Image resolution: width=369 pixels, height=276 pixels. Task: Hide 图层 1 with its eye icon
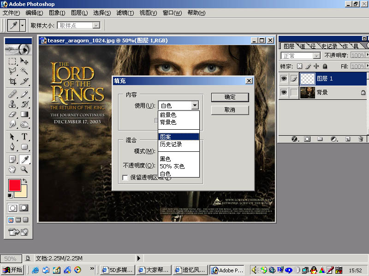point(284,78)
